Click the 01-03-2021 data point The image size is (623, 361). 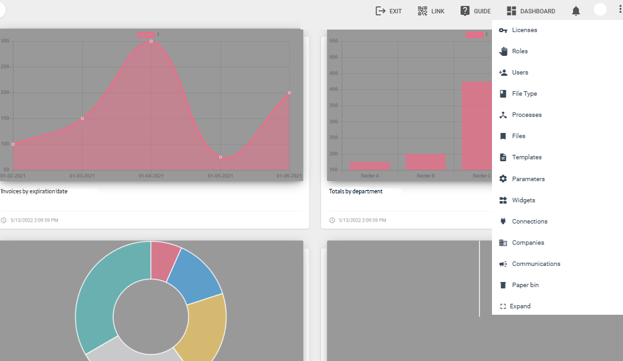[82, 118]
